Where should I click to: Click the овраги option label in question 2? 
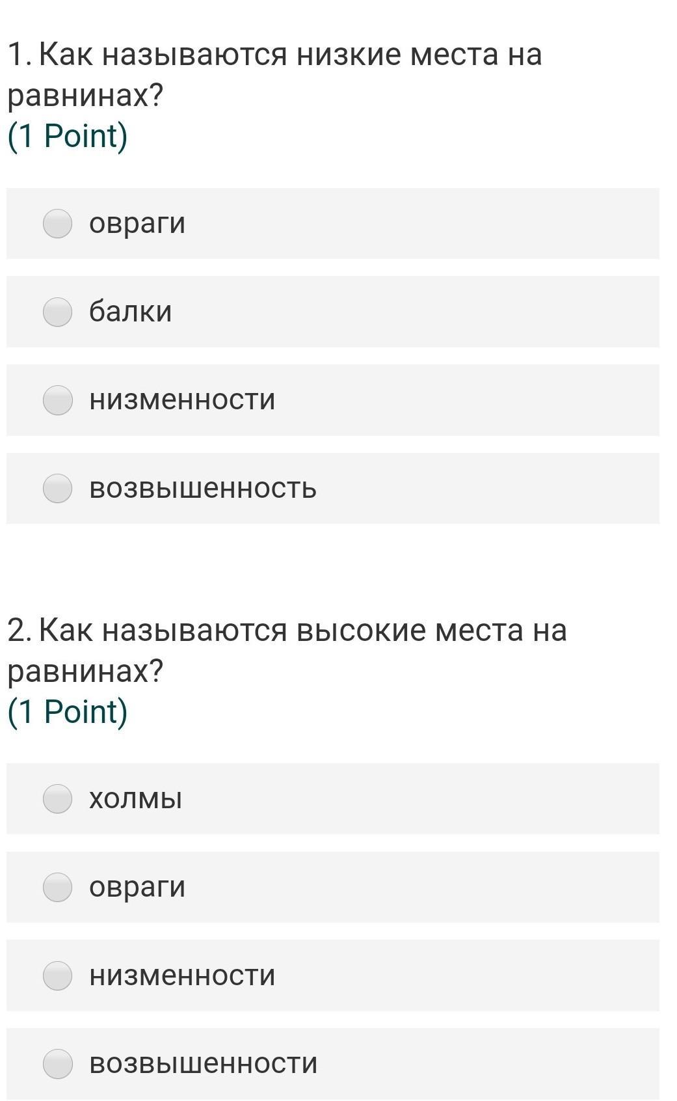pyautogui.click(x=137, y=887)
